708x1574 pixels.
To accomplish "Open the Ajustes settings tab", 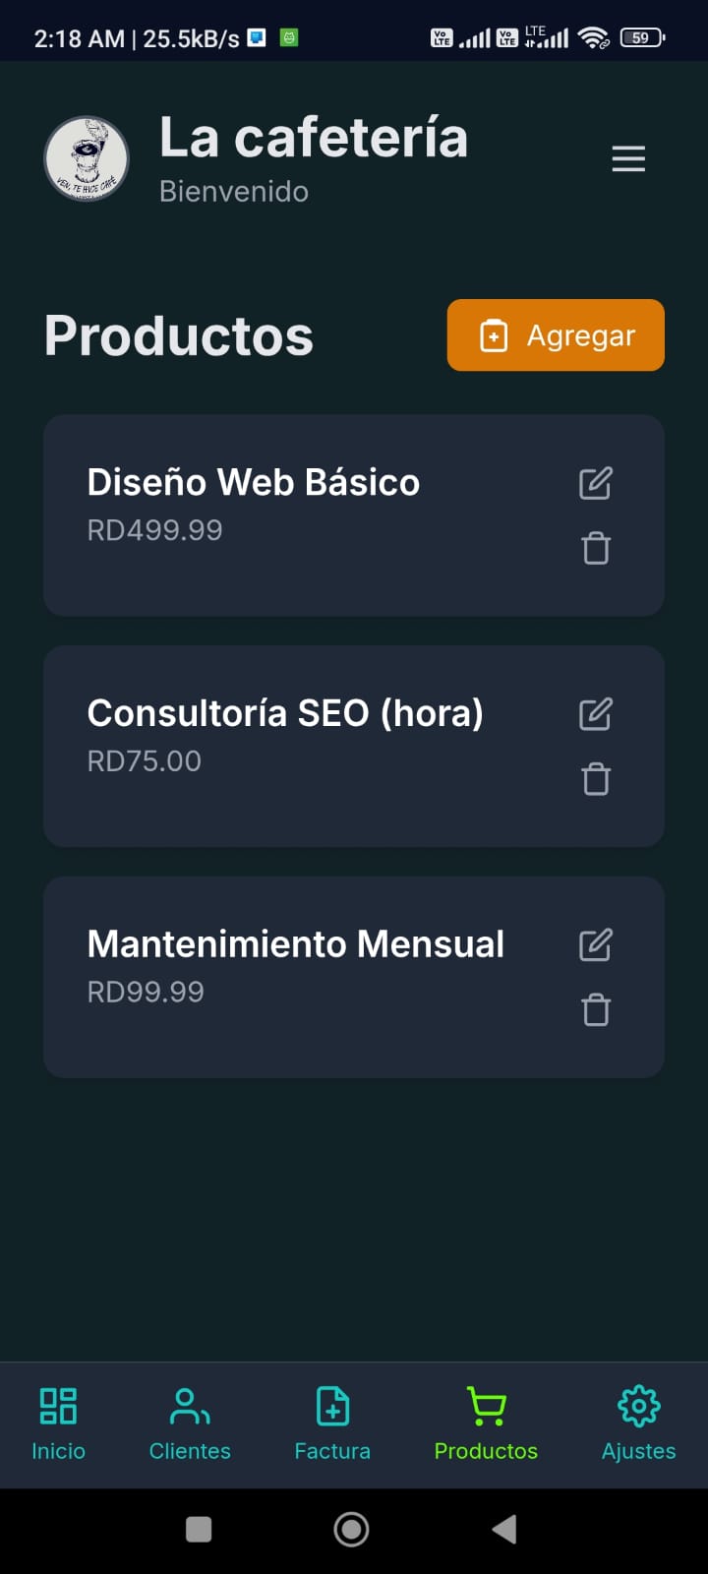I will pyautogui.click(x=638, y=1423).
